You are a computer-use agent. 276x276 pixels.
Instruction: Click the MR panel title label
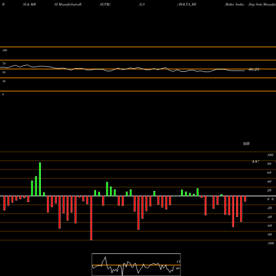point(246,144)
